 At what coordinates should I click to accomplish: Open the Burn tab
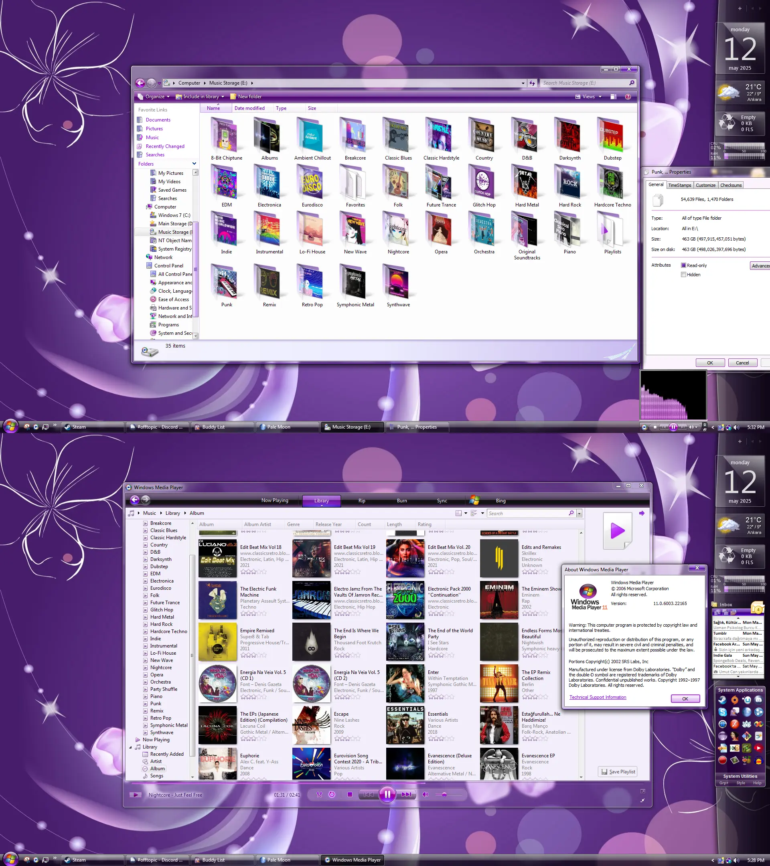pos(402,500)
